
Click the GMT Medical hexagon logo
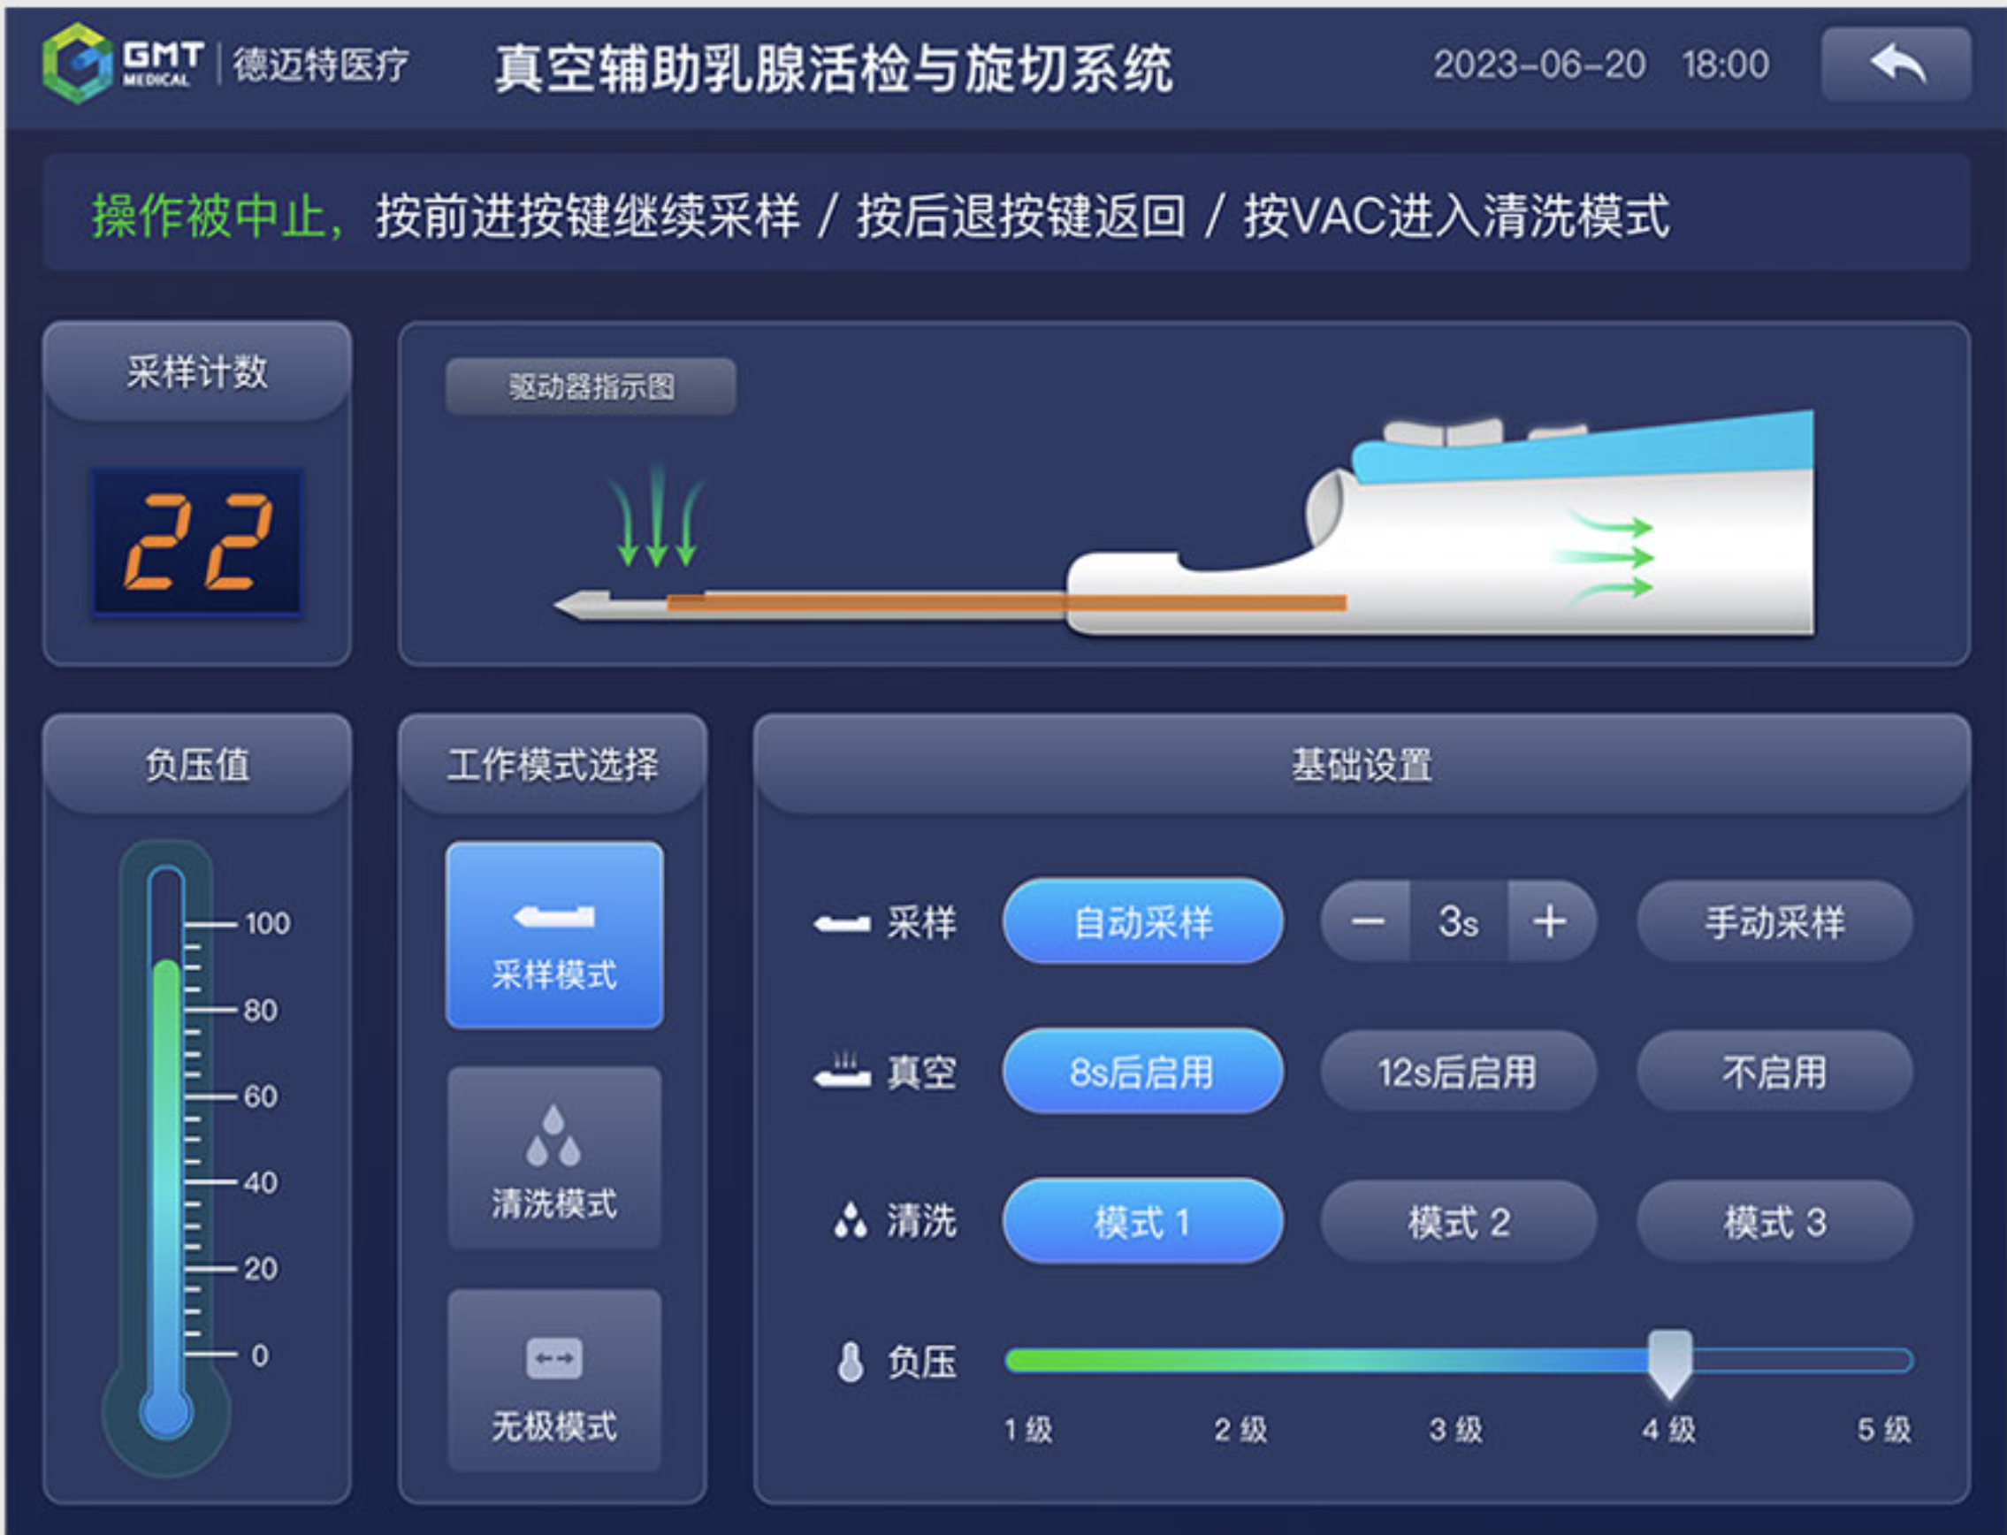pyautogui.click(x=79, y=63)
